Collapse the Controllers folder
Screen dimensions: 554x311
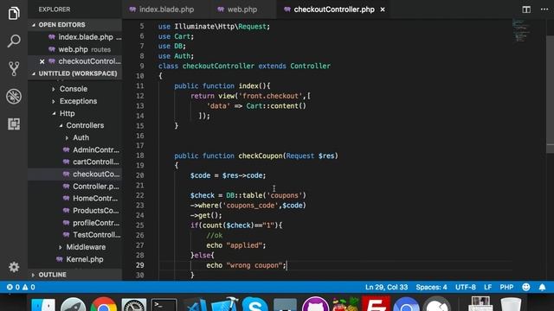pyautogui.click(x=85, y=125)
